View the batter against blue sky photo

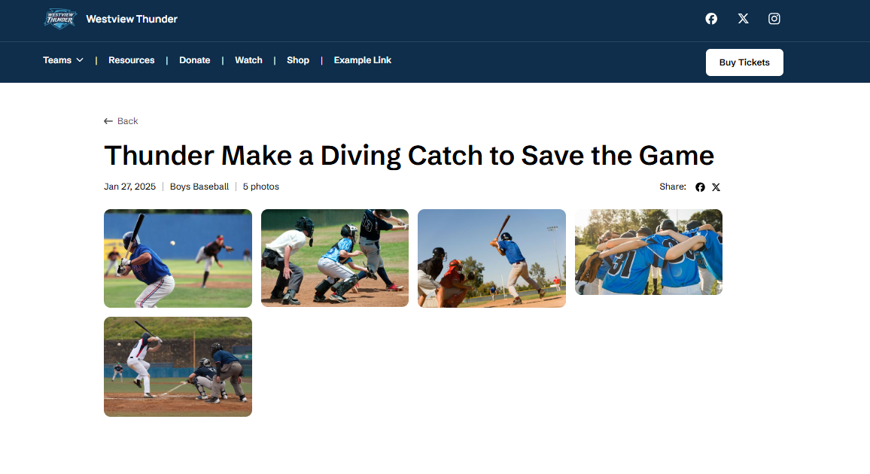tap(491, 258)
